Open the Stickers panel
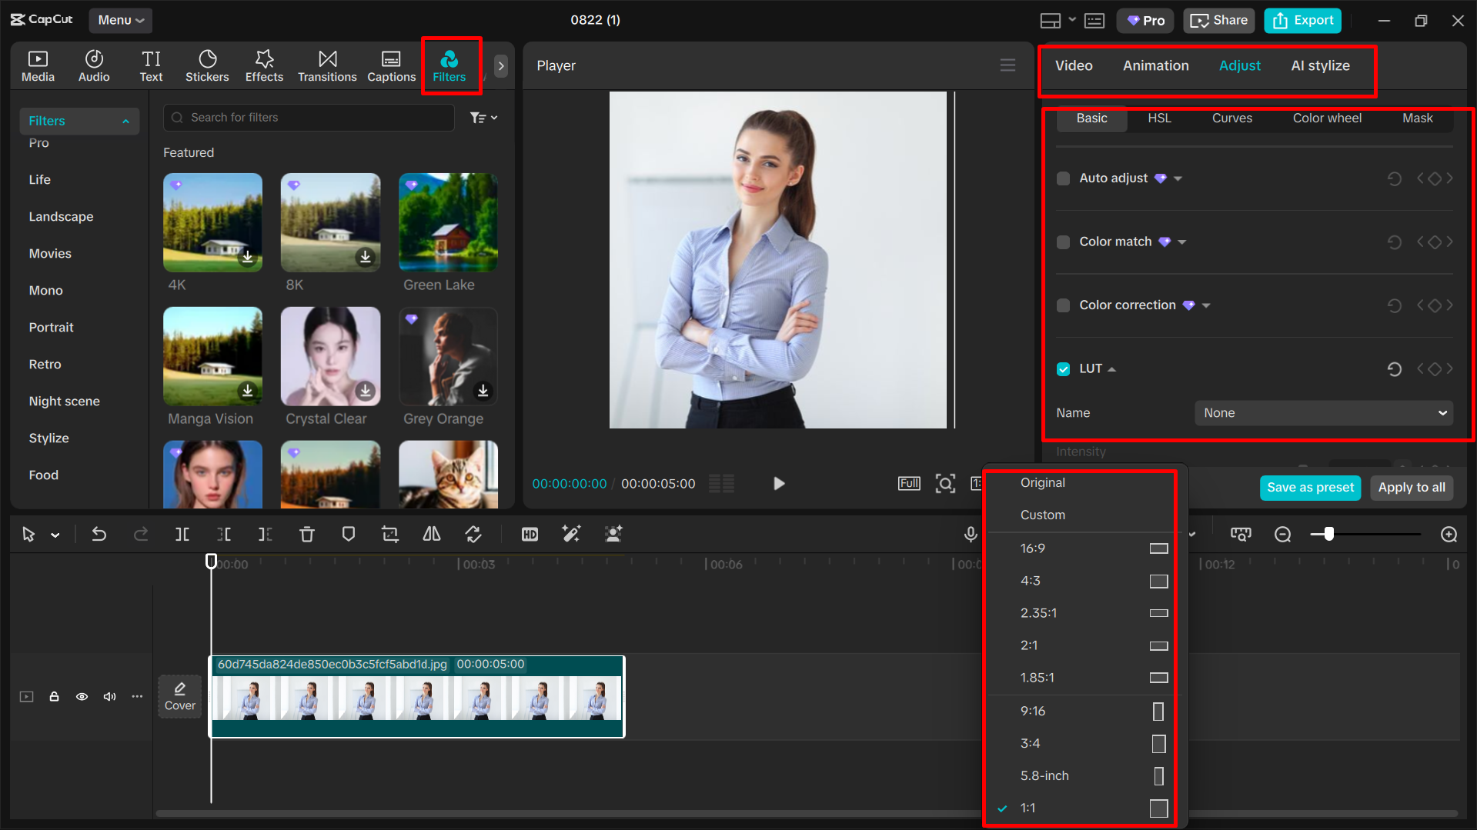 207,65
